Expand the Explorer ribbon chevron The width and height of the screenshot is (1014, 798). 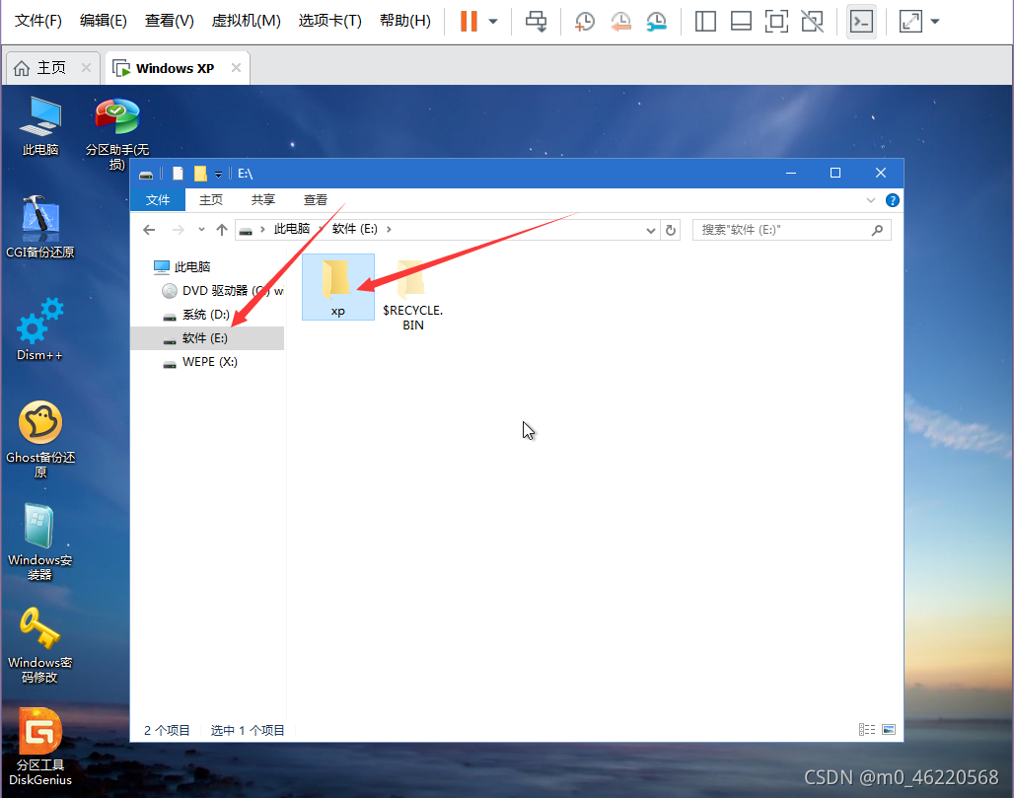point(871,199)
